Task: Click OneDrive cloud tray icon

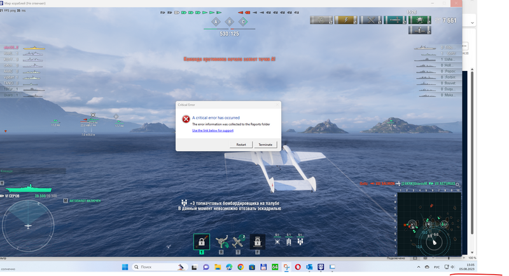Action: [427, 267]
